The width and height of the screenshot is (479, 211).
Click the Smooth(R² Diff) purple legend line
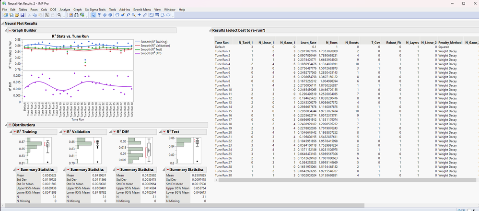click(x=138, y=53)
